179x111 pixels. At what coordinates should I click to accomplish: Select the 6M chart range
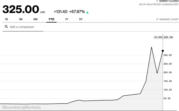point(35,19)
